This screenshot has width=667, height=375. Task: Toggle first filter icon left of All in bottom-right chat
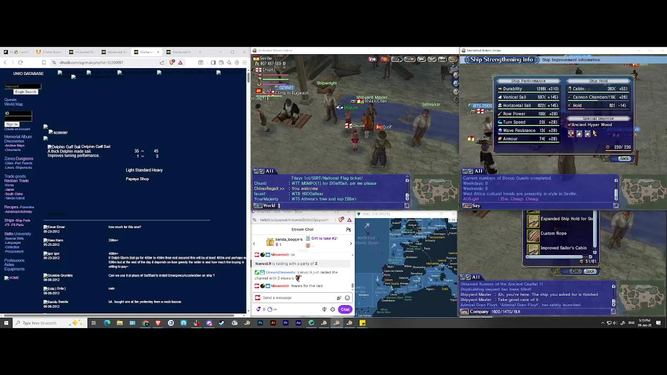[x=462, y=277]
